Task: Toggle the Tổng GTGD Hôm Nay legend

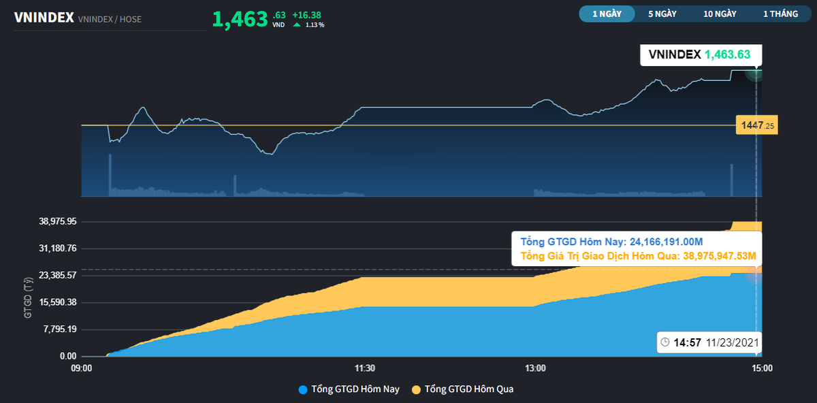Action: click(349, 389)
